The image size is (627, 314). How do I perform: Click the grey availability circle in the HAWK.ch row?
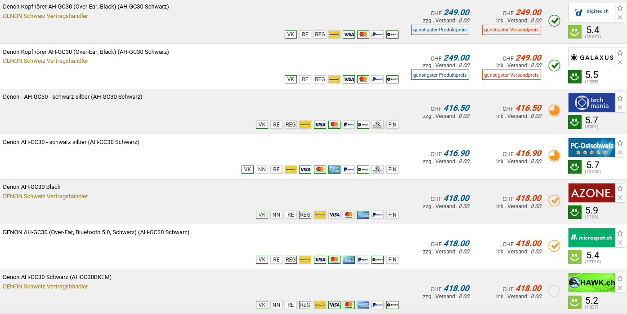pos(554,291)
